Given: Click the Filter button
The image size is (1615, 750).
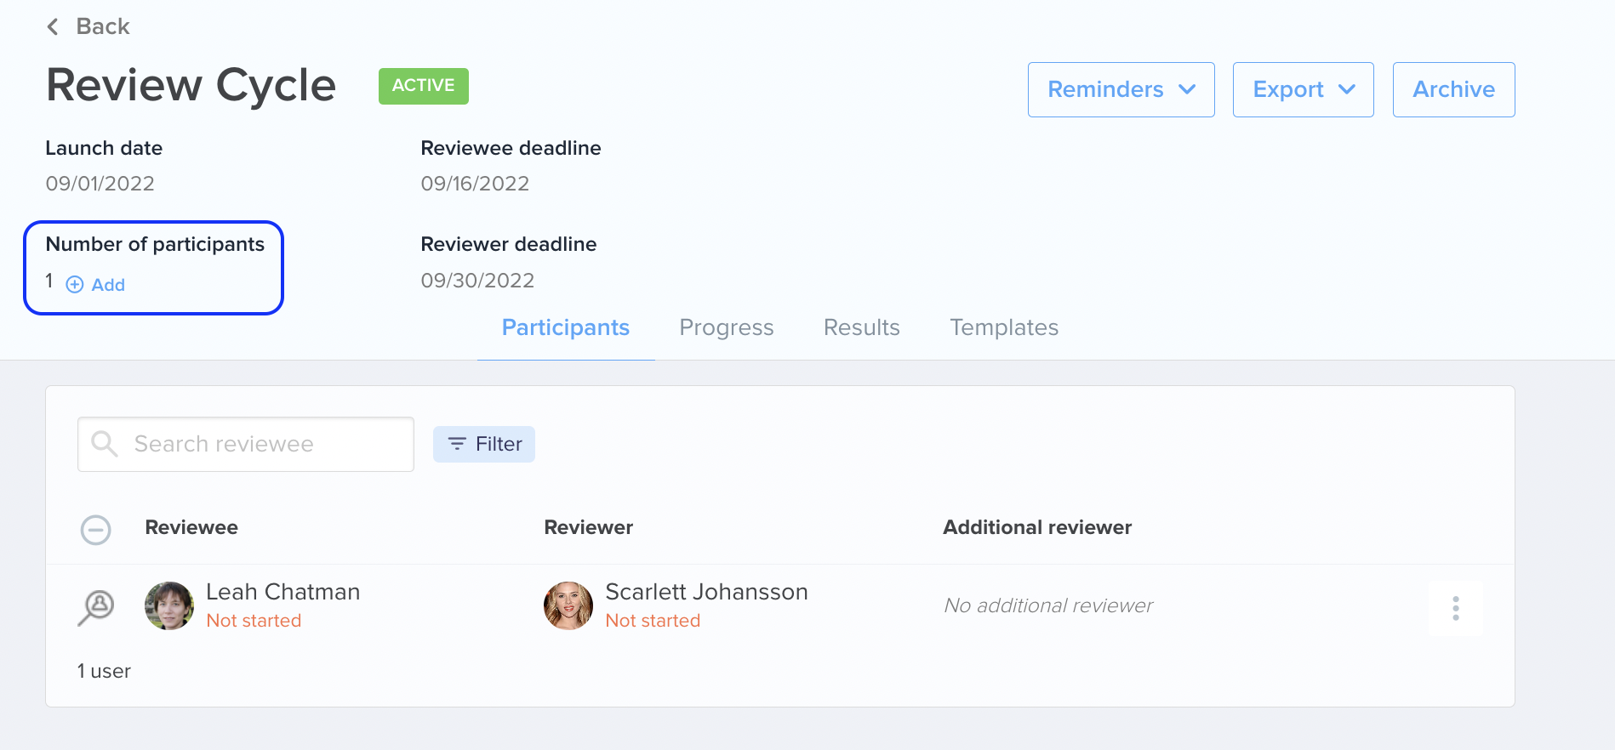Looking at the screenshot, I should (484, 444).
